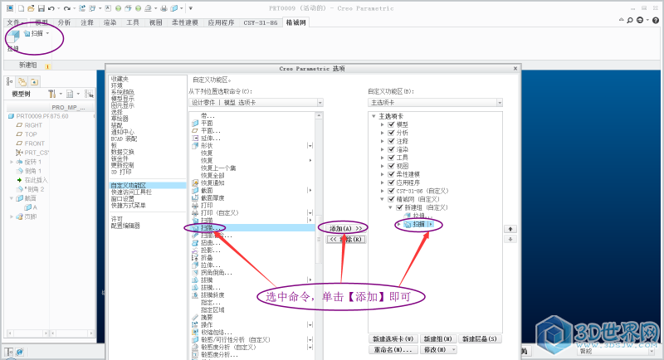Open the 主选项卡 dropdown

pyautogui.click(x=435, y=102)
